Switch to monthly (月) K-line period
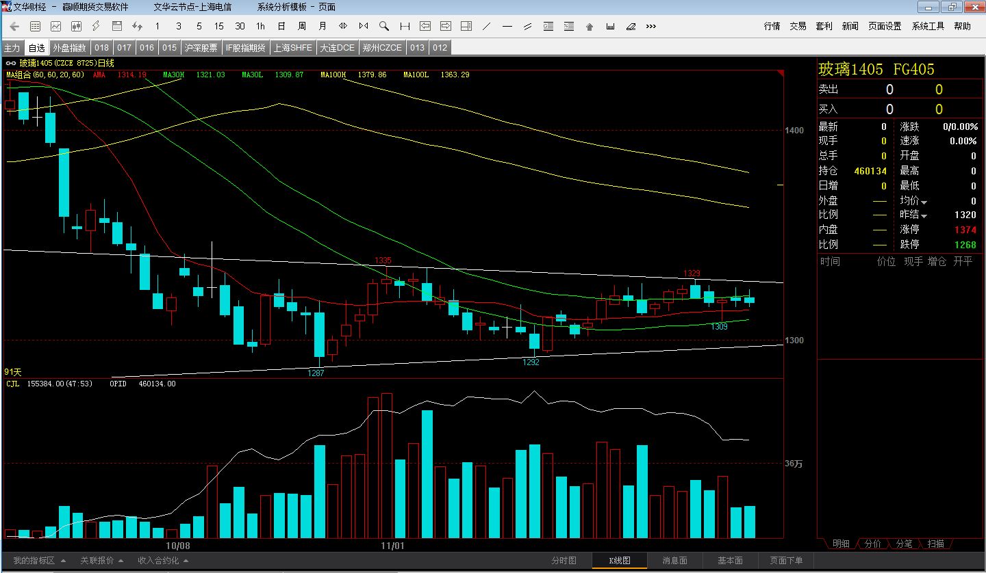Image resolution: width=986 pixels, height=573 pixels. pyautogui.click(x=323, y=26)
